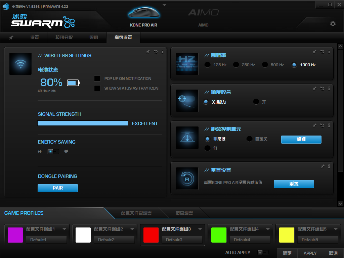Show info for the 角度咬合 panel
The width and height of the screenshot is (344, 258).
coord(329,89)
